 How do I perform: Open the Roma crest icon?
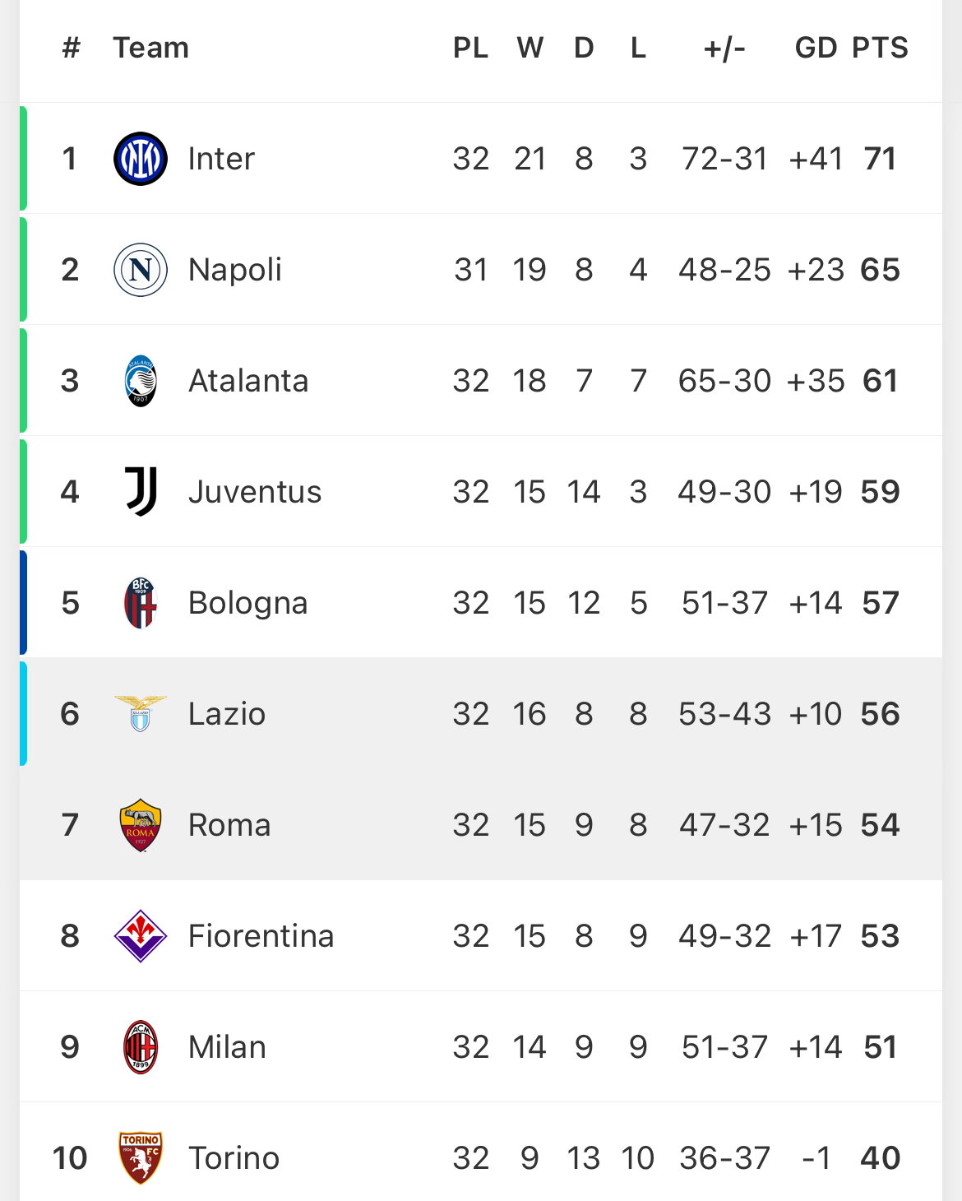tap(141, 825)
